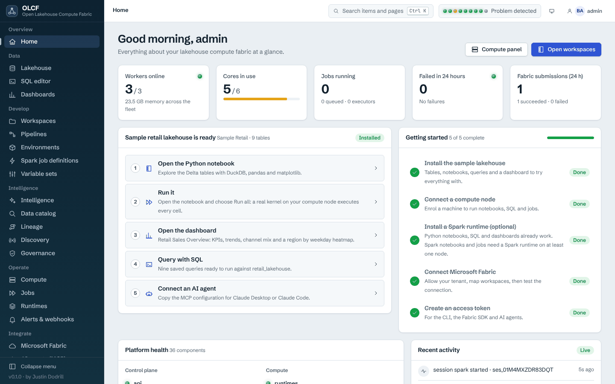The image size is (615, 384).
Task: Open Spark job definitions
Action: click(x=52, y=160)
